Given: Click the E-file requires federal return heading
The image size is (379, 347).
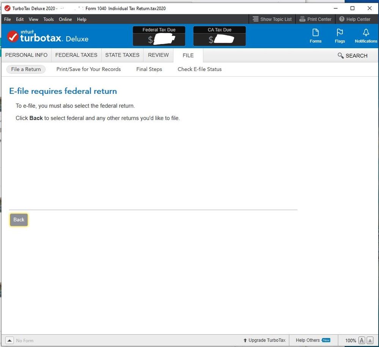Looking at the screenshot, I should tap(63, 91).
